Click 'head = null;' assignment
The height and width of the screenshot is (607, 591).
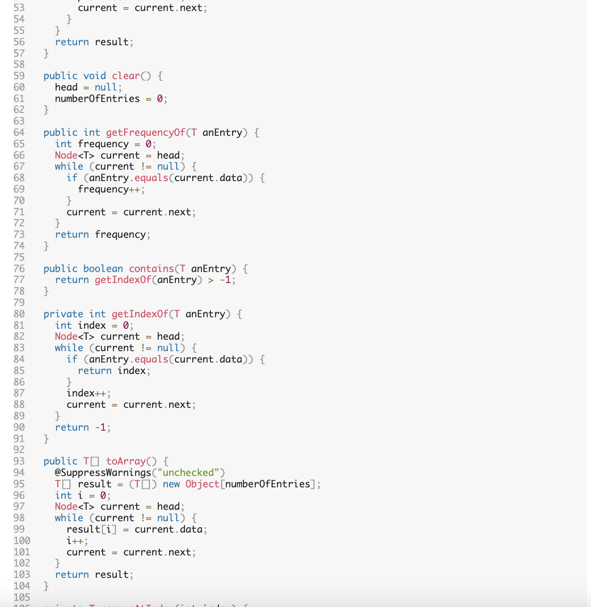point(89,87)
